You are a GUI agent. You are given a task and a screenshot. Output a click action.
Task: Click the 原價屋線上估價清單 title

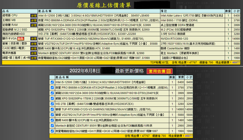104,5
